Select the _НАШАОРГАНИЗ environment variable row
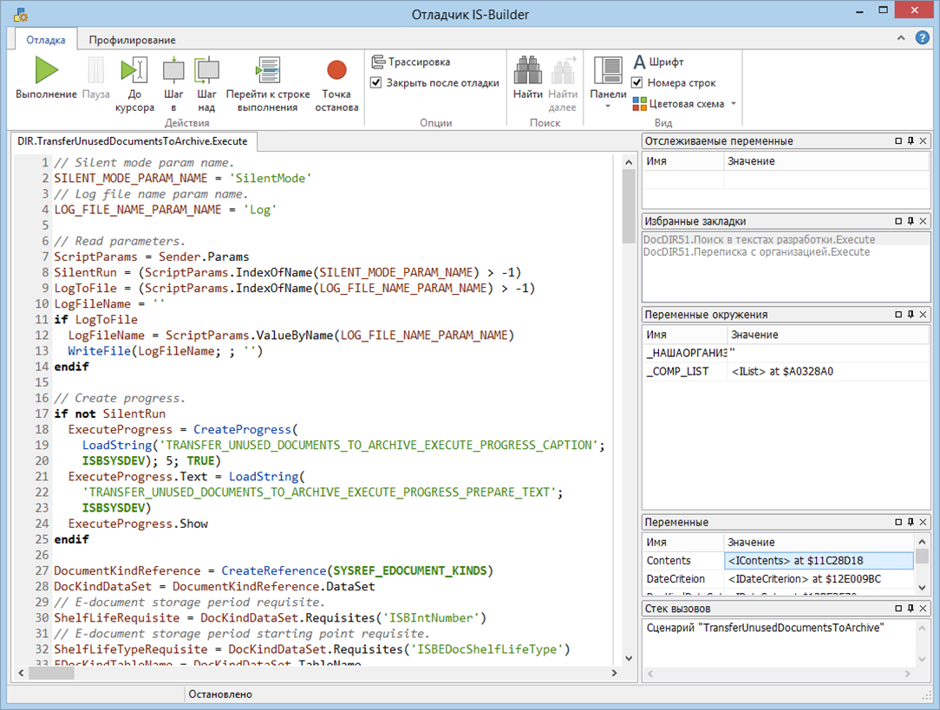This screenshot has width=940, height=710. (786, 353)
